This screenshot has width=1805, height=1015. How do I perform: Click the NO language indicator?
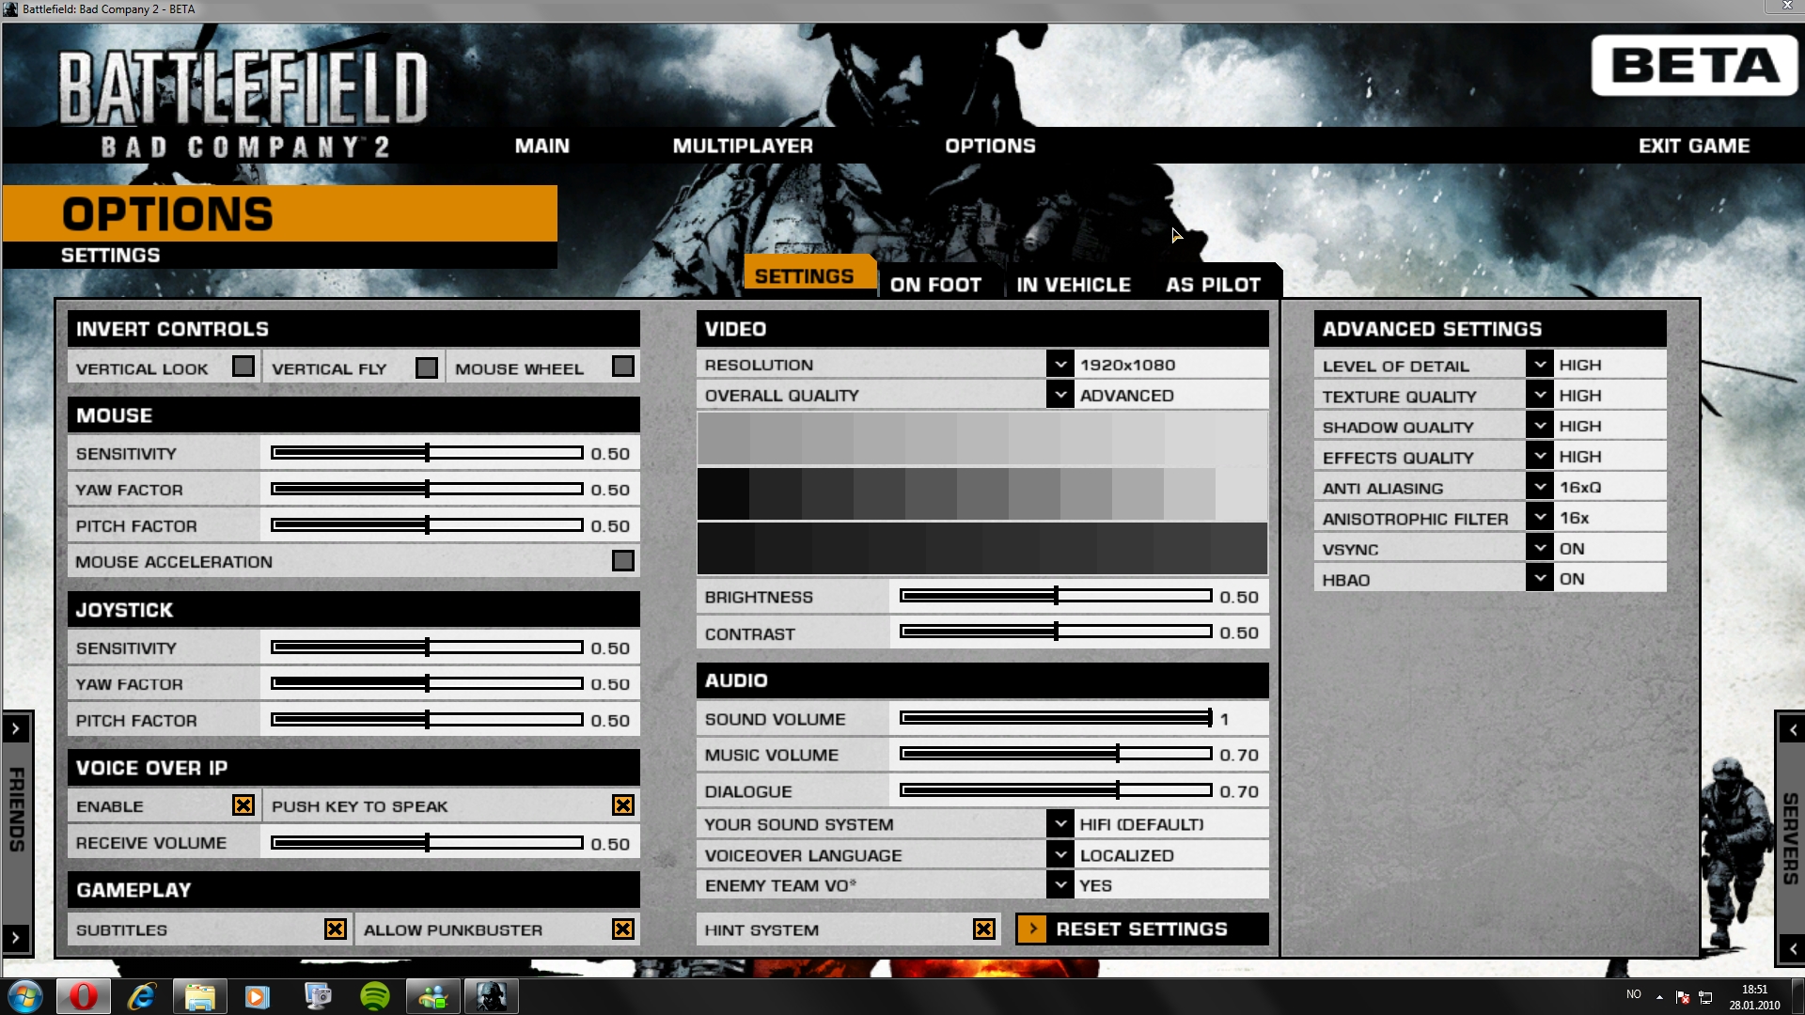(1634, 994)
